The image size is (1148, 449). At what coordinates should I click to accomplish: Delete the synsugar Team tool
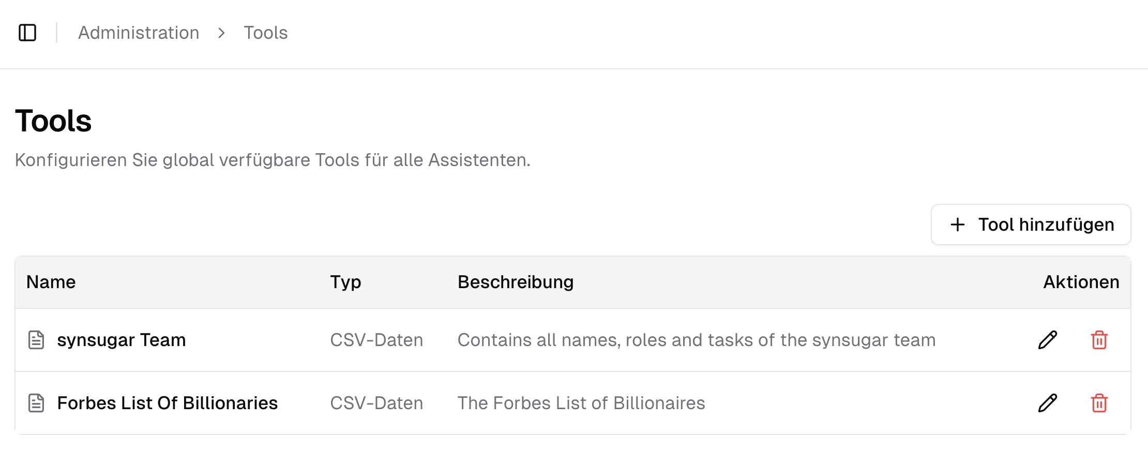pyautogui.click(x=1100, y=340)
